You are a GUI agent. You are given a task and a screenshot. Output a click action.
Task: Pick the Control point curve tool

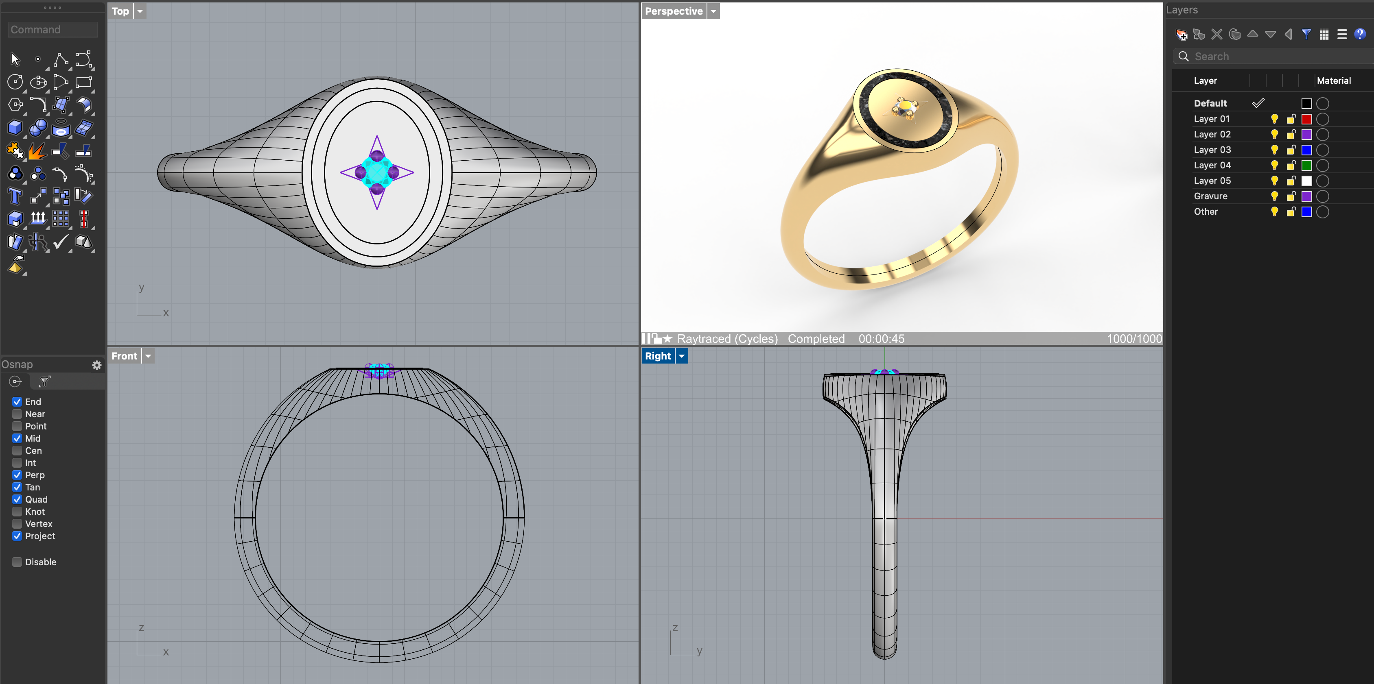(84, 59)
